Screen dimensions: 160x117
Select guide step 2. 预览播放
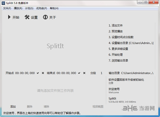pyautogui.click(x=116, y=31)
